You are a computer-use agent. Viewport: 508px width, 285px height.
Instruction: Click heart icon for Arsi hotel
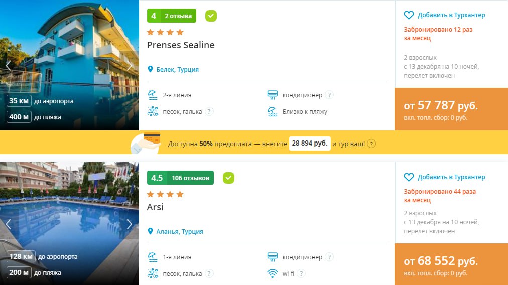pyautogui.click(x=409, y=177)
